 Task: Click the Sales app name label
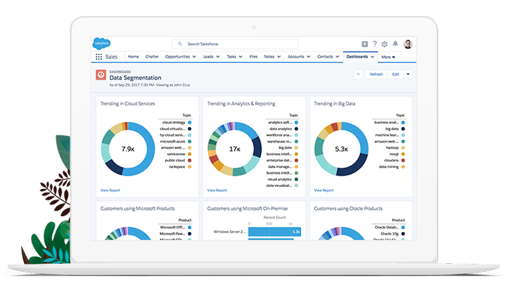point(111,57)
